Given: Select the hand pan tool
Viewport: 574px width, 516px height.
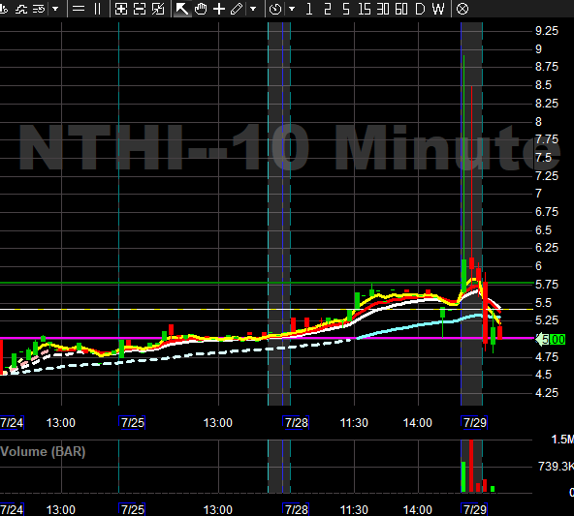Looking at the screenshot, I should 201,9.
